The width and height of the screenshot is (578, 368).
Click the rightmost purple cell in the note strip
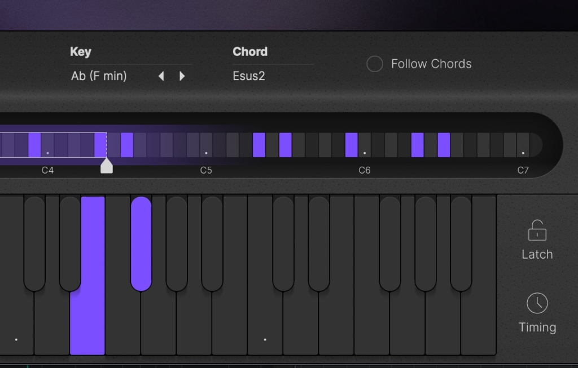[444, 145]
